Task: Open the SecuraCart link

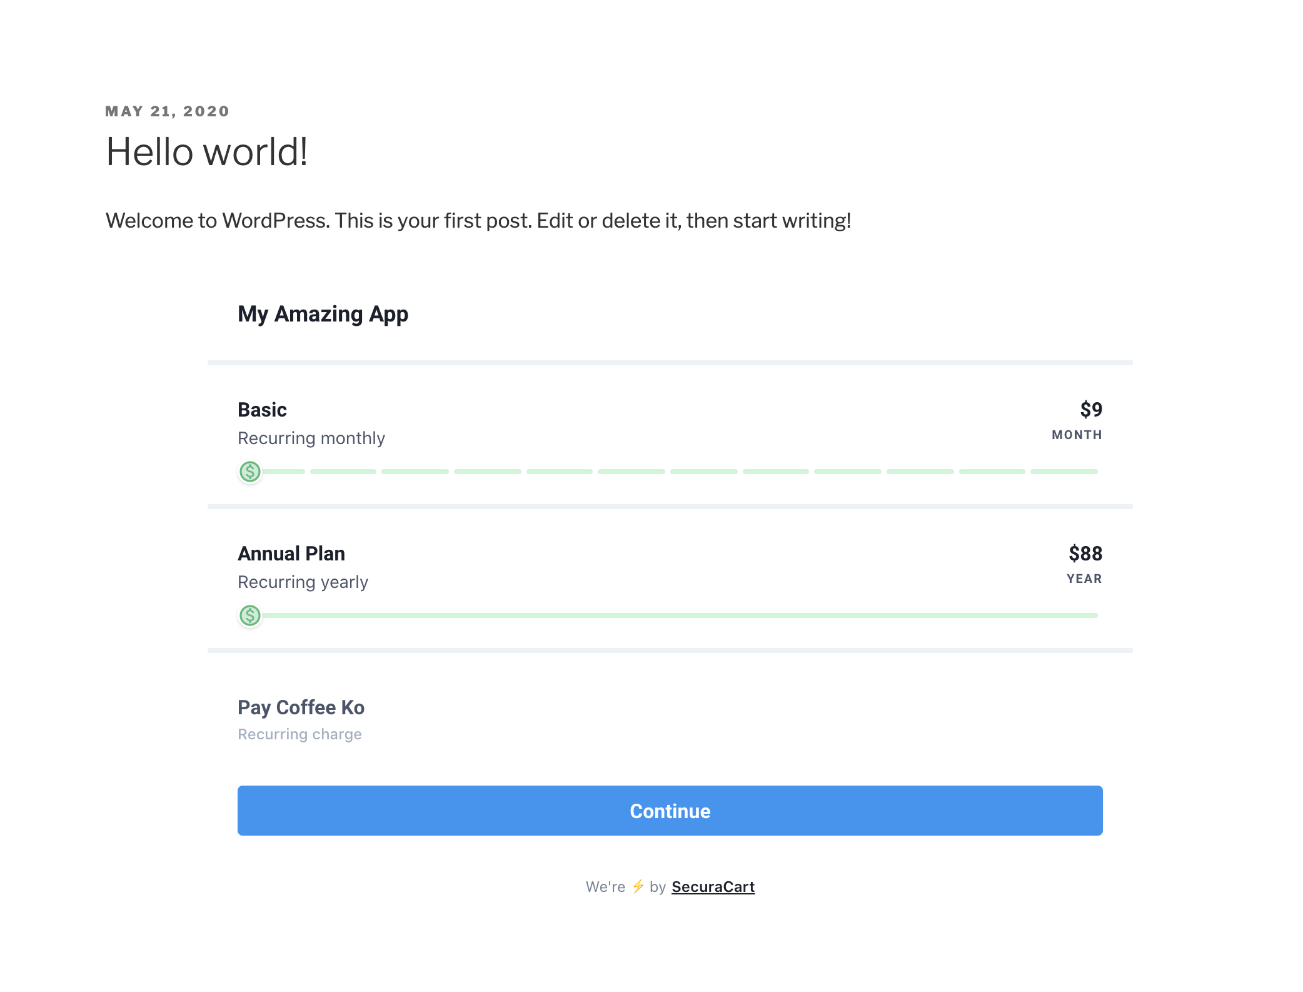Action: (713, 887)
